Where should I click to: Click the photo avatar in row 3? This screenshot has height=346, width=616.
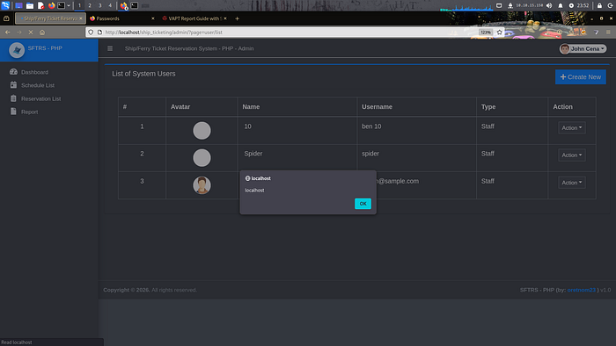click(x=202, y=185)
